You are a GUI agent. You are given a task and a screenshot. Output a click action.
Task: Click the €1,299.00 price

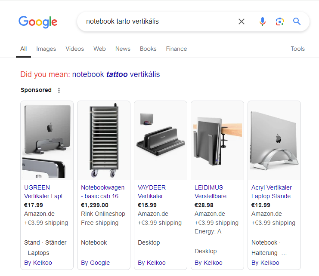pyautogui.click(x=95, y=205)
